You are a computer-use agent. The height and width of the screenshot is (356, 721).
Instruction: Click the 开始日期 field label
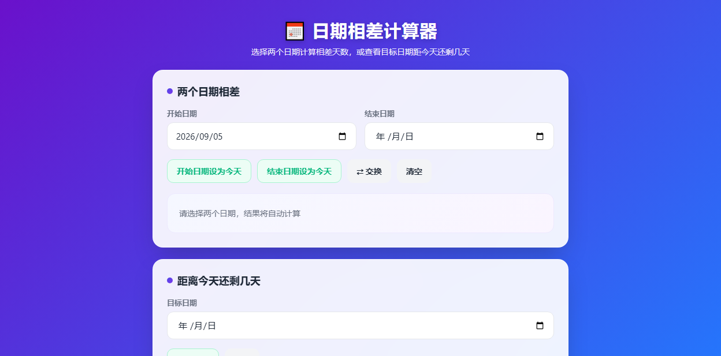(182, 114)
